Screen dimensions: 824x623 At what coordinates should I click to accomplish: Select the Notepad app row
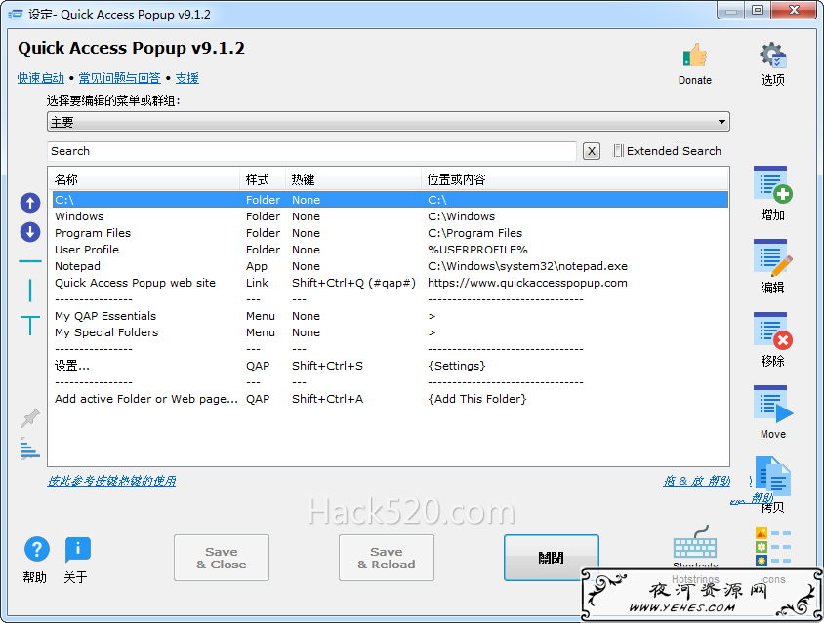390,266
